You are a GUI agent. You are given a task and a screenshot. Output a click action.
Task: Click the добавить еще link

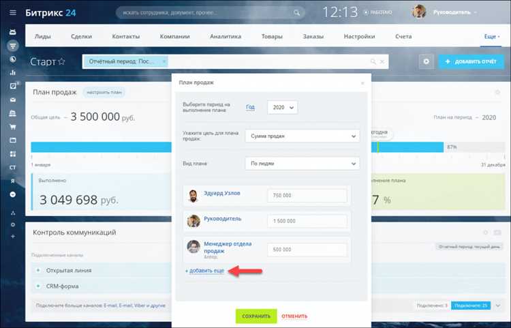(204, 271)
